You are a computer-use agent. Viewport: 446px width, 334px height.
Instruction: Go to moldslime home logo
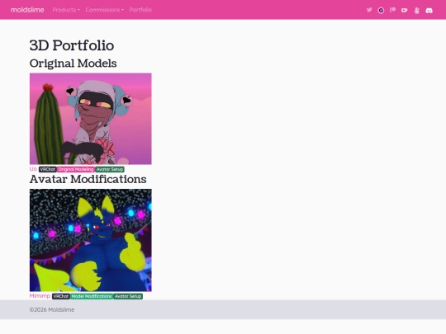point(27,10)
